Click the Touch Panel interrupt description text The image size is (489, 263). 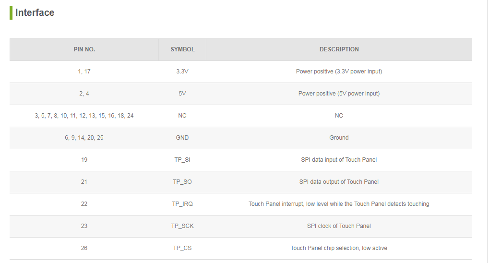click(339, 204)
